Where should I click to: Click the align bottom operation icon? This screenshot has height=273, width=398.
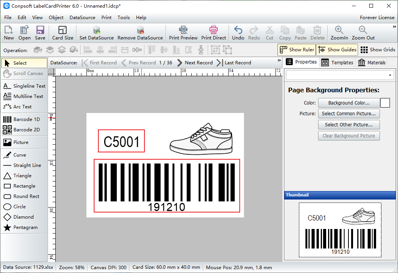point(176,50)
